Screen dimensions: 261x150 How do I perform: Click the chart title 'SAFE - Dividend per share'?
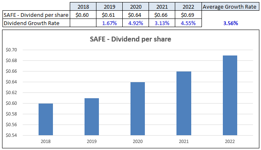130,39
